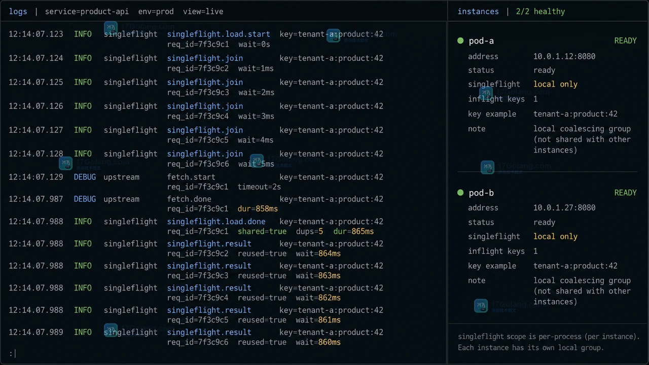Click the env=prod filter
649x365 pixels.
pos(156,11)
